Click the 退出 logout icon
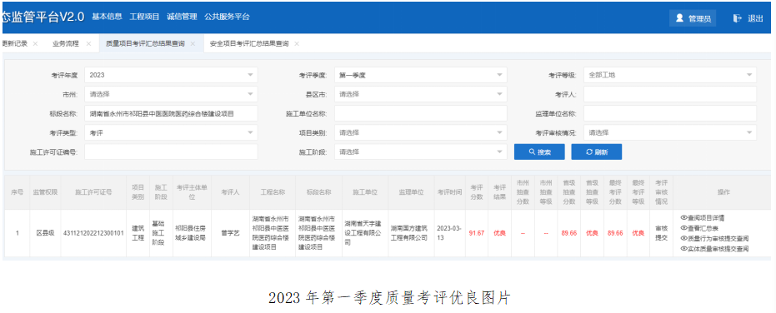This screenshot has width=776, height=313. pos(738,18)
